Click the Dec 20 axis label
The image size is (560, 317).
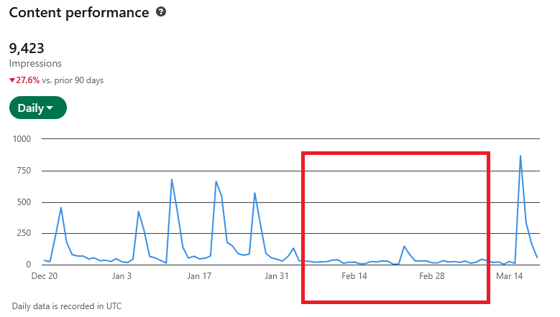[45, 276]
